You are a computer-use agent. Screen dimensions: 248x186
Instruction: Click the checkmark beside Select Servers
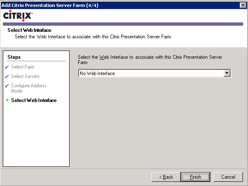click(7, 76)
